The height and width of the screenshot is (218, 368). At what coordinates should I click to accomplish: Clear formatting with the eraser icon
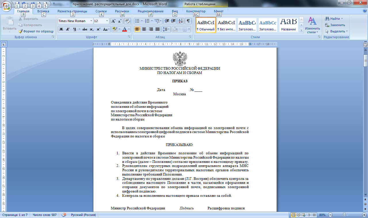(x=127, y=21)
